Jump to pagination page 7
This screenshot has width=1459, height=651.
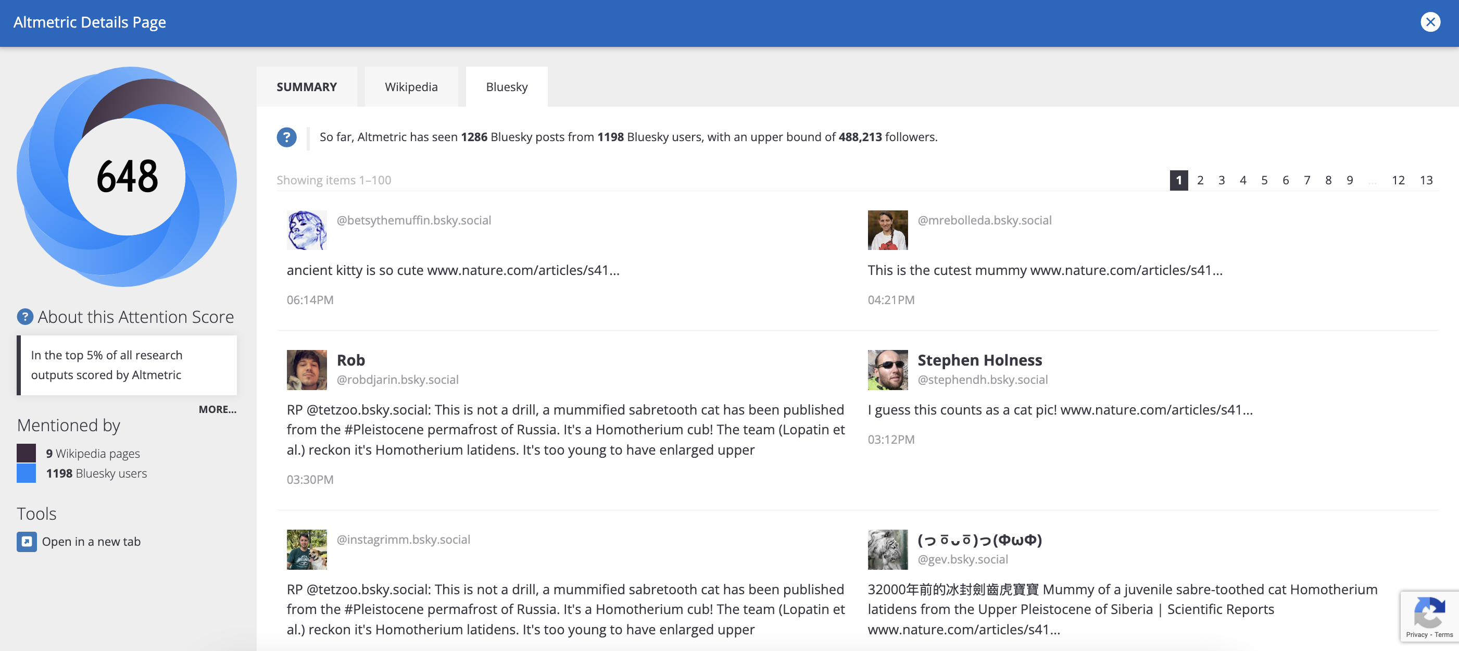(x=1306, y=180)
